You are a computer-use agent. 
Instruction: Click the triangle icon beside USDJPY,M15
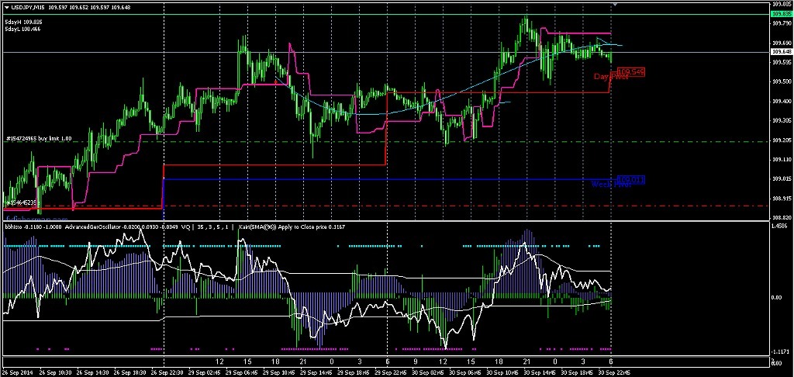(5, 8)
